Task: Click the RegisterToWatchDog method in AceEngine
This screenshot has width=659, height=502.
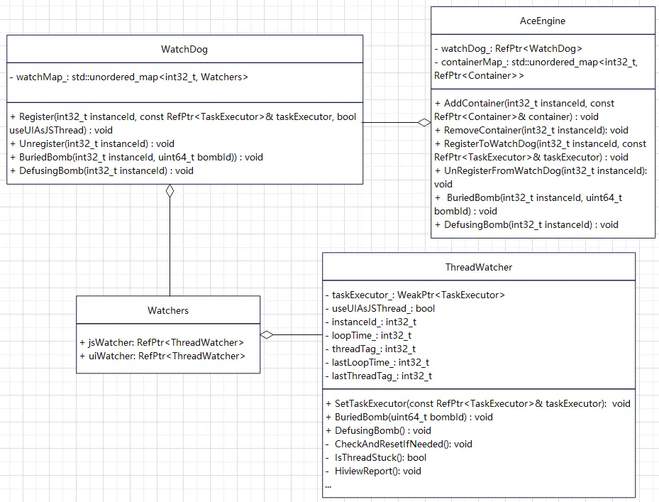Action: pos(540,151)
